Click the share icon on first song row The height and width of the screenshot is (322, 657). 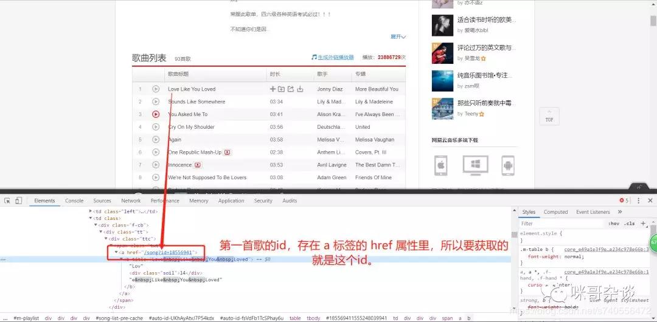(290, 89)
